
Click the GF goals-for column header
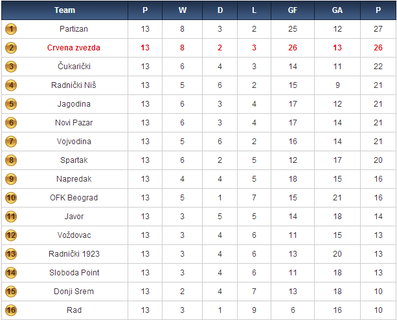click(x=293, y=10)
